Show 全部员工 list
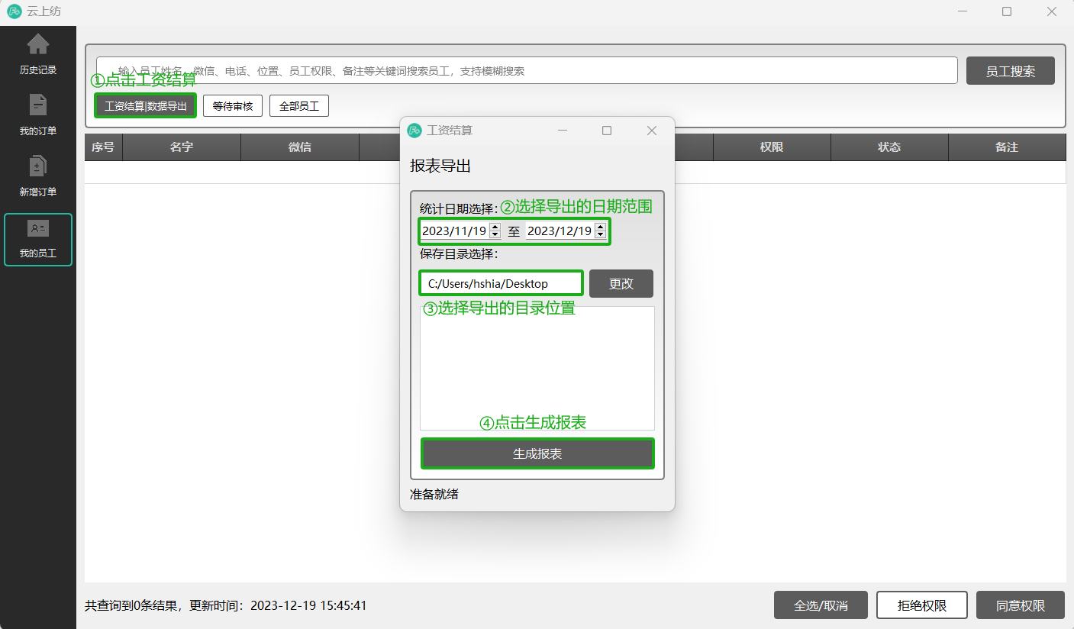The image size is (1074, 629). tap(299, 106)
